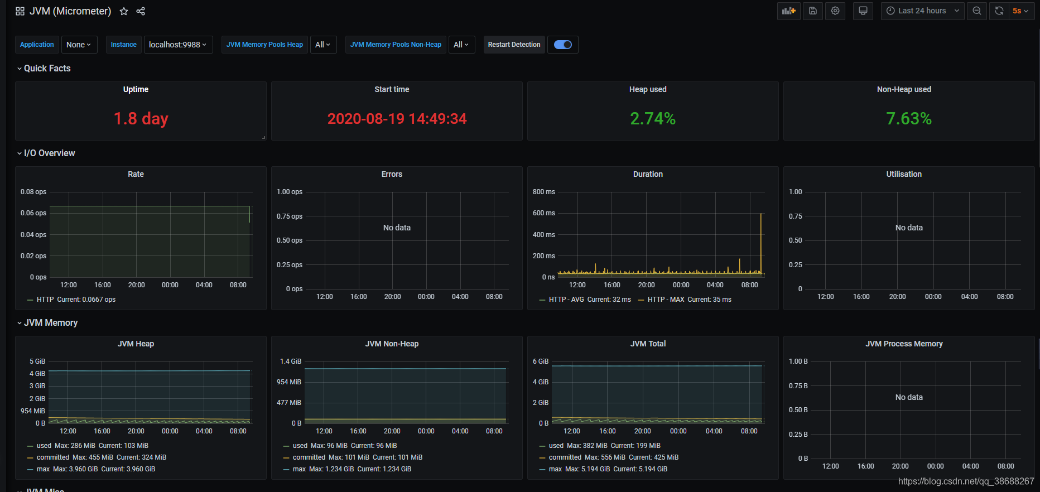Click the JVM (Micrometer) dashboard title

tap(70, 11)
